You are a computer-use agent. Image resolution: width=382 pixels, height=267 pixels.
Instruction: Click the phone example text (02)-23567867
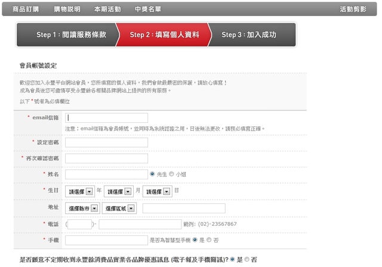coord(217,224)
